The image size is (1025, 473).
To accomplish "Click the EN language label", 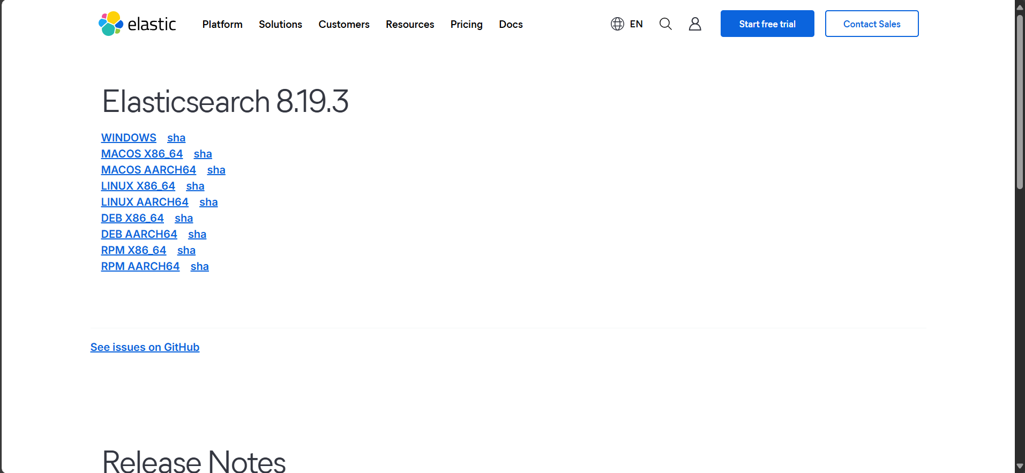I will tap(636, 24).
